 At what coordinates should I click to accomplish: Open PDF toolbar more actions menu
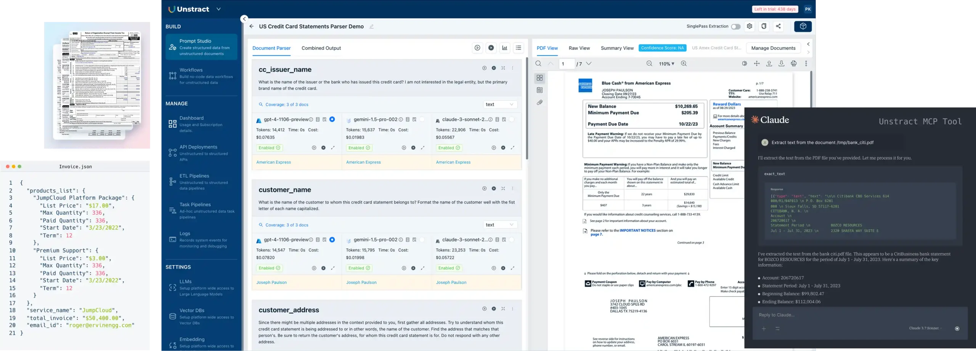(x=806, y=64)
